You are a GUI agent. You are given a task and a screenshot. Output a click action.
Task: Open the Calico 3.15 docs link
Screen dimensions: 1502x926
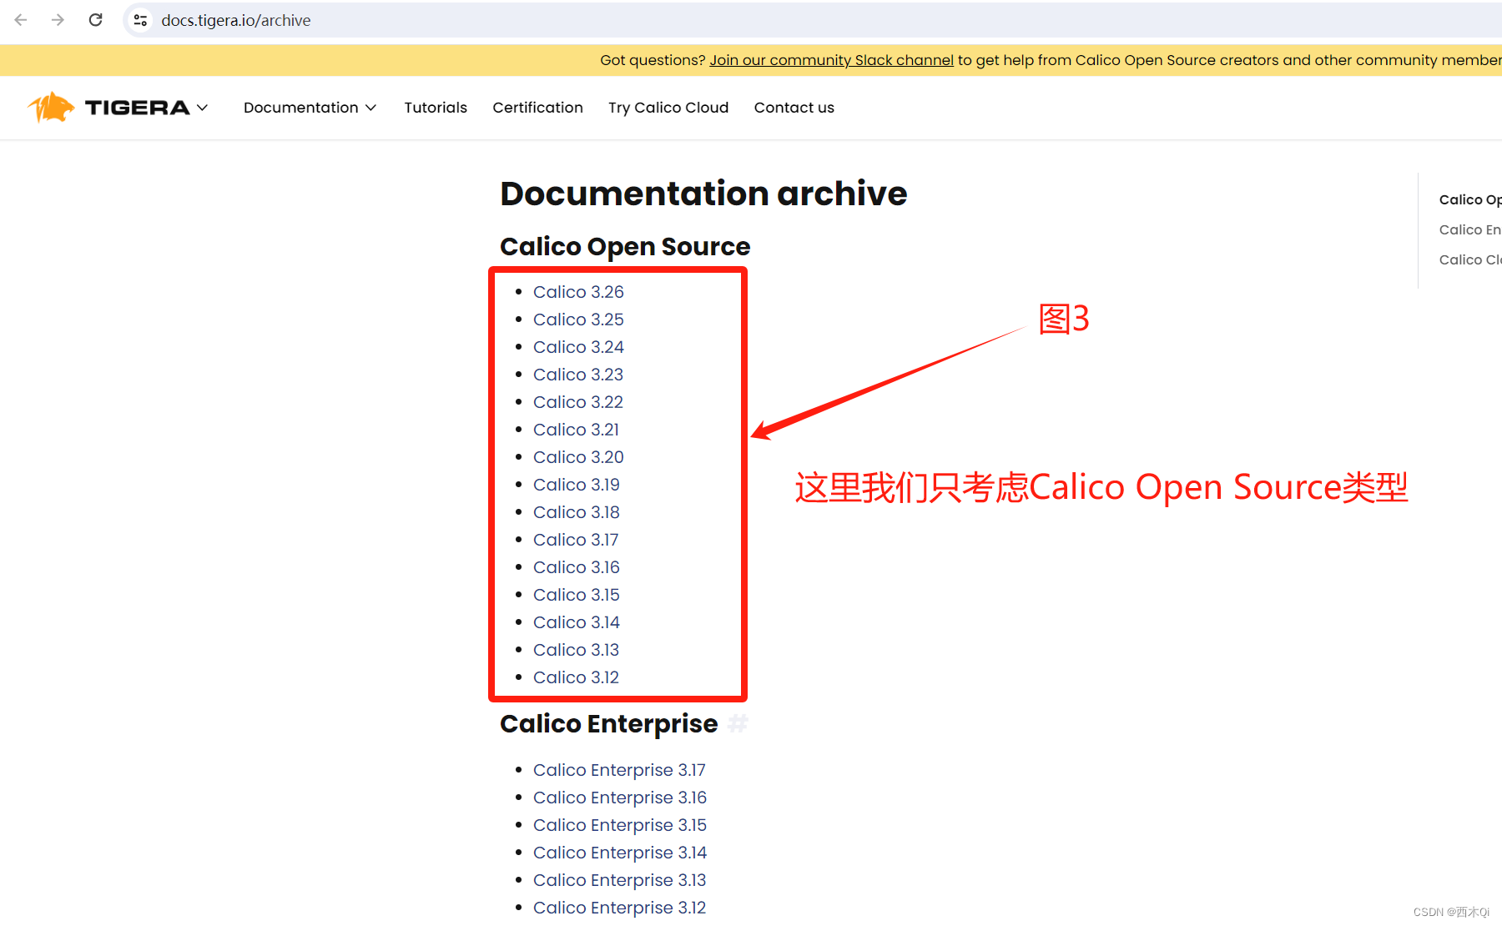coord(577,595)
